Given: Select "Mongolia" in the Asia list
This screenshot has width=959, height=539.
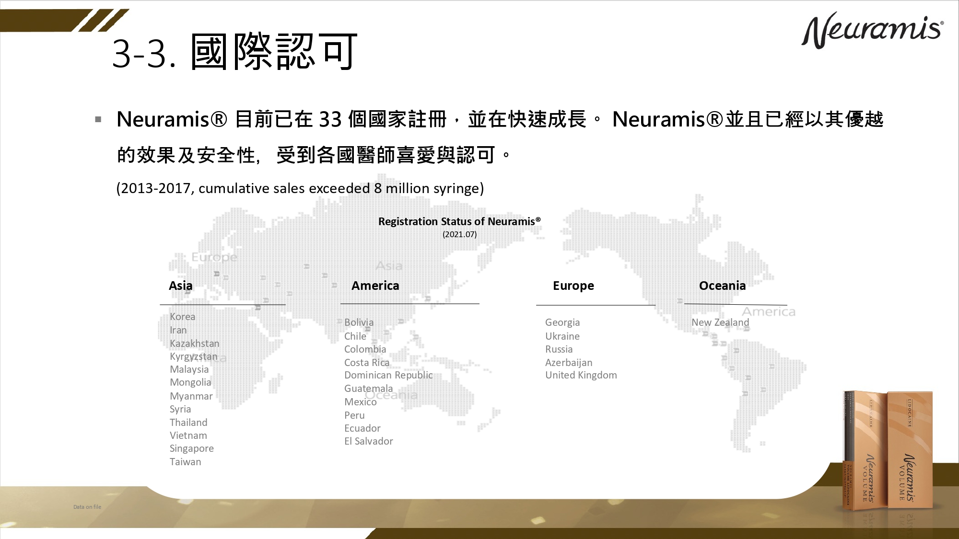Looking at the screenshot, I should coord(190,382).
